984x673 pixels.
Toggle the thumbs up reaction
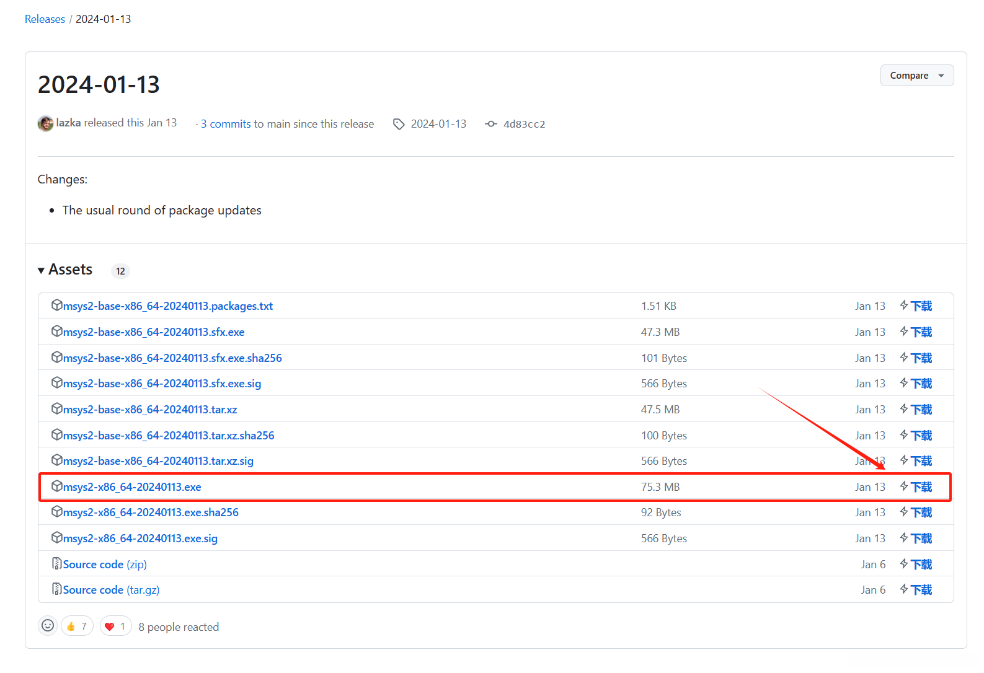tap(78, 626)
